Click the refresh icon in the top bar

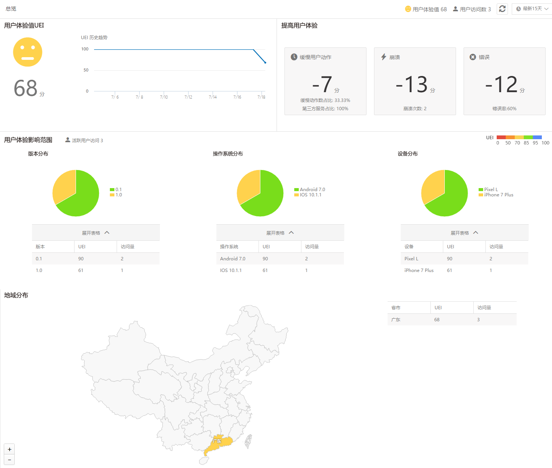tap(502, 9)
